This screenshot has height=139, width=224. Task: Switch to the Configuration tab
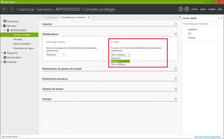coord(51,17)
